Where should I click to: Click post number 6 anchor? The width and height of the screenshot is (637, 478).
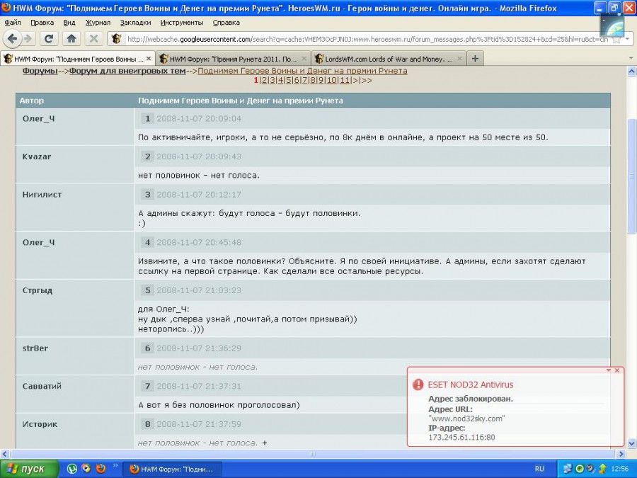coord(147,348)
